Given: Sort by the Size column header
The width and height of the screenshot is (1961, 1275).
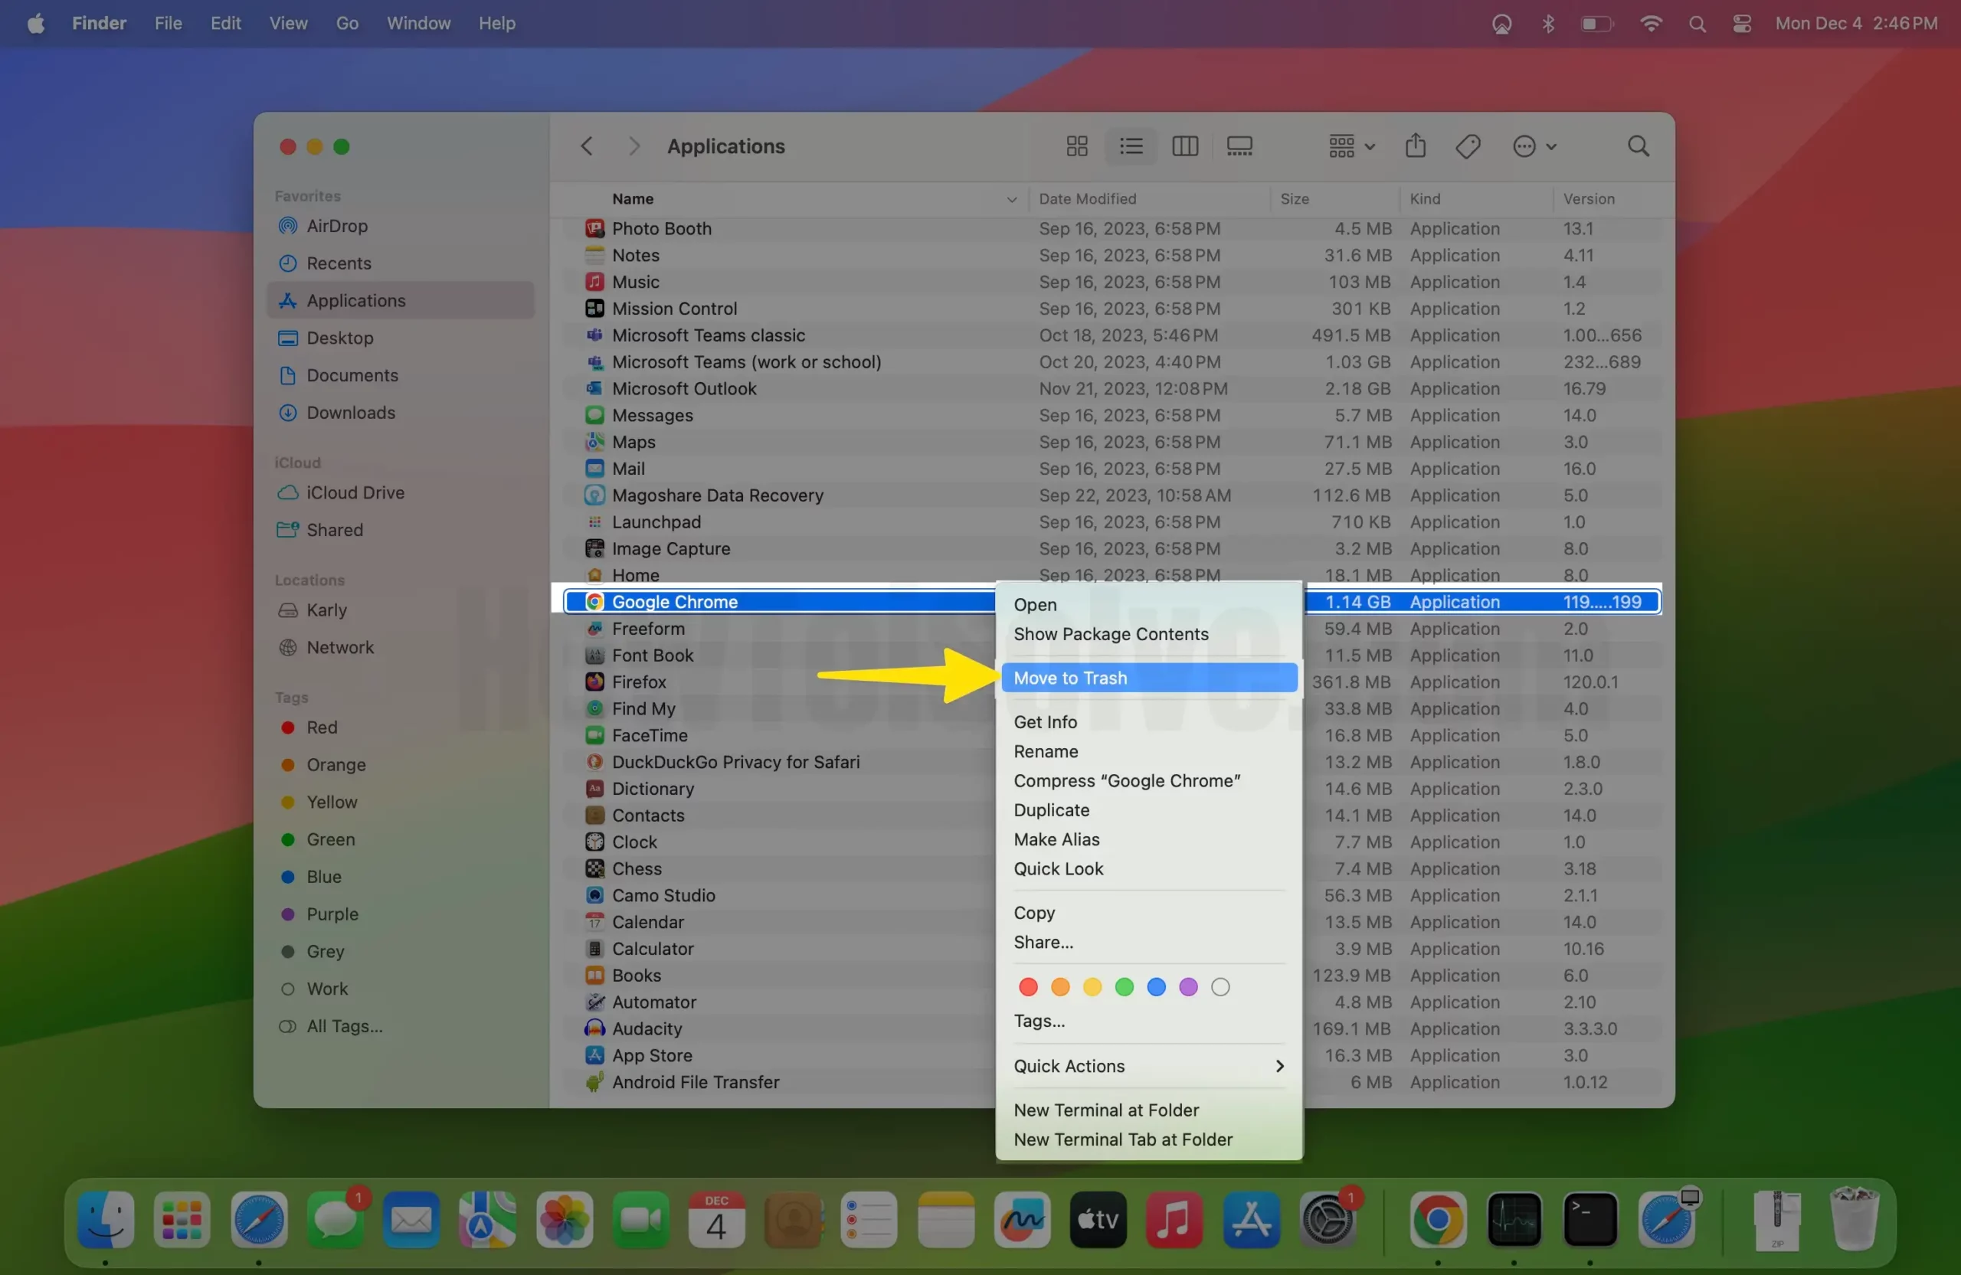Looking at the screenshot, I should tap(1294, 199).
